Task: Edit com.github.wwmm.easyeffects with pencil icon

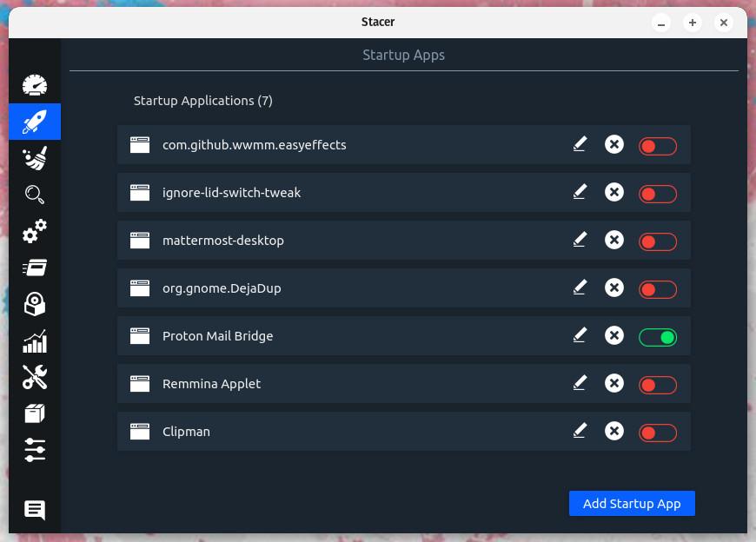Action: [x=580, y=144]
